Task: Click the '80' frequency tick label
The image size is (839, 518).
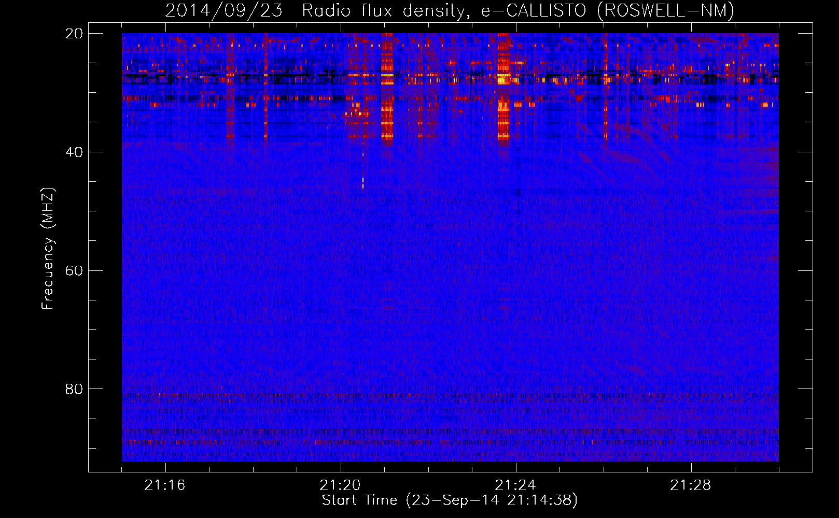Action: click(x=74, y=389)
